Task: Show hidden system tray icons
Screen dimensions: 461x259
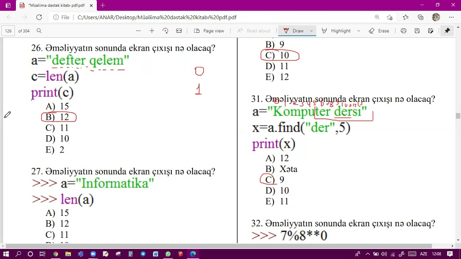Action: click(368, 254)
